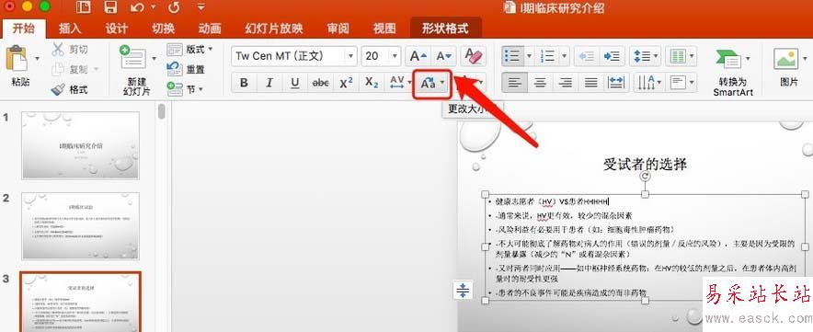813x332 pixels.
Task: Click the Distributed alignment icon
Action: (616, 83)
